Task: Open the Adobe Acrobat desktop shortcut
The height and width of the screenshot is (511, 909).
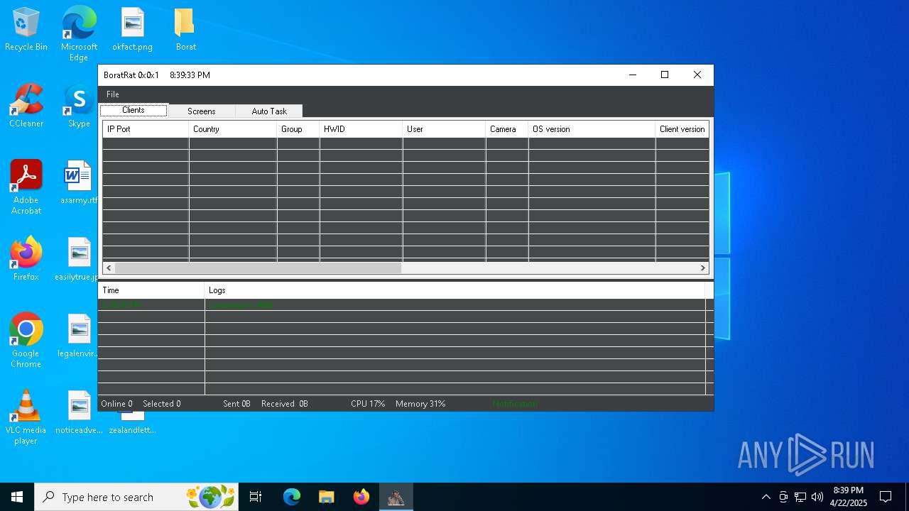Action: point(26,187)
